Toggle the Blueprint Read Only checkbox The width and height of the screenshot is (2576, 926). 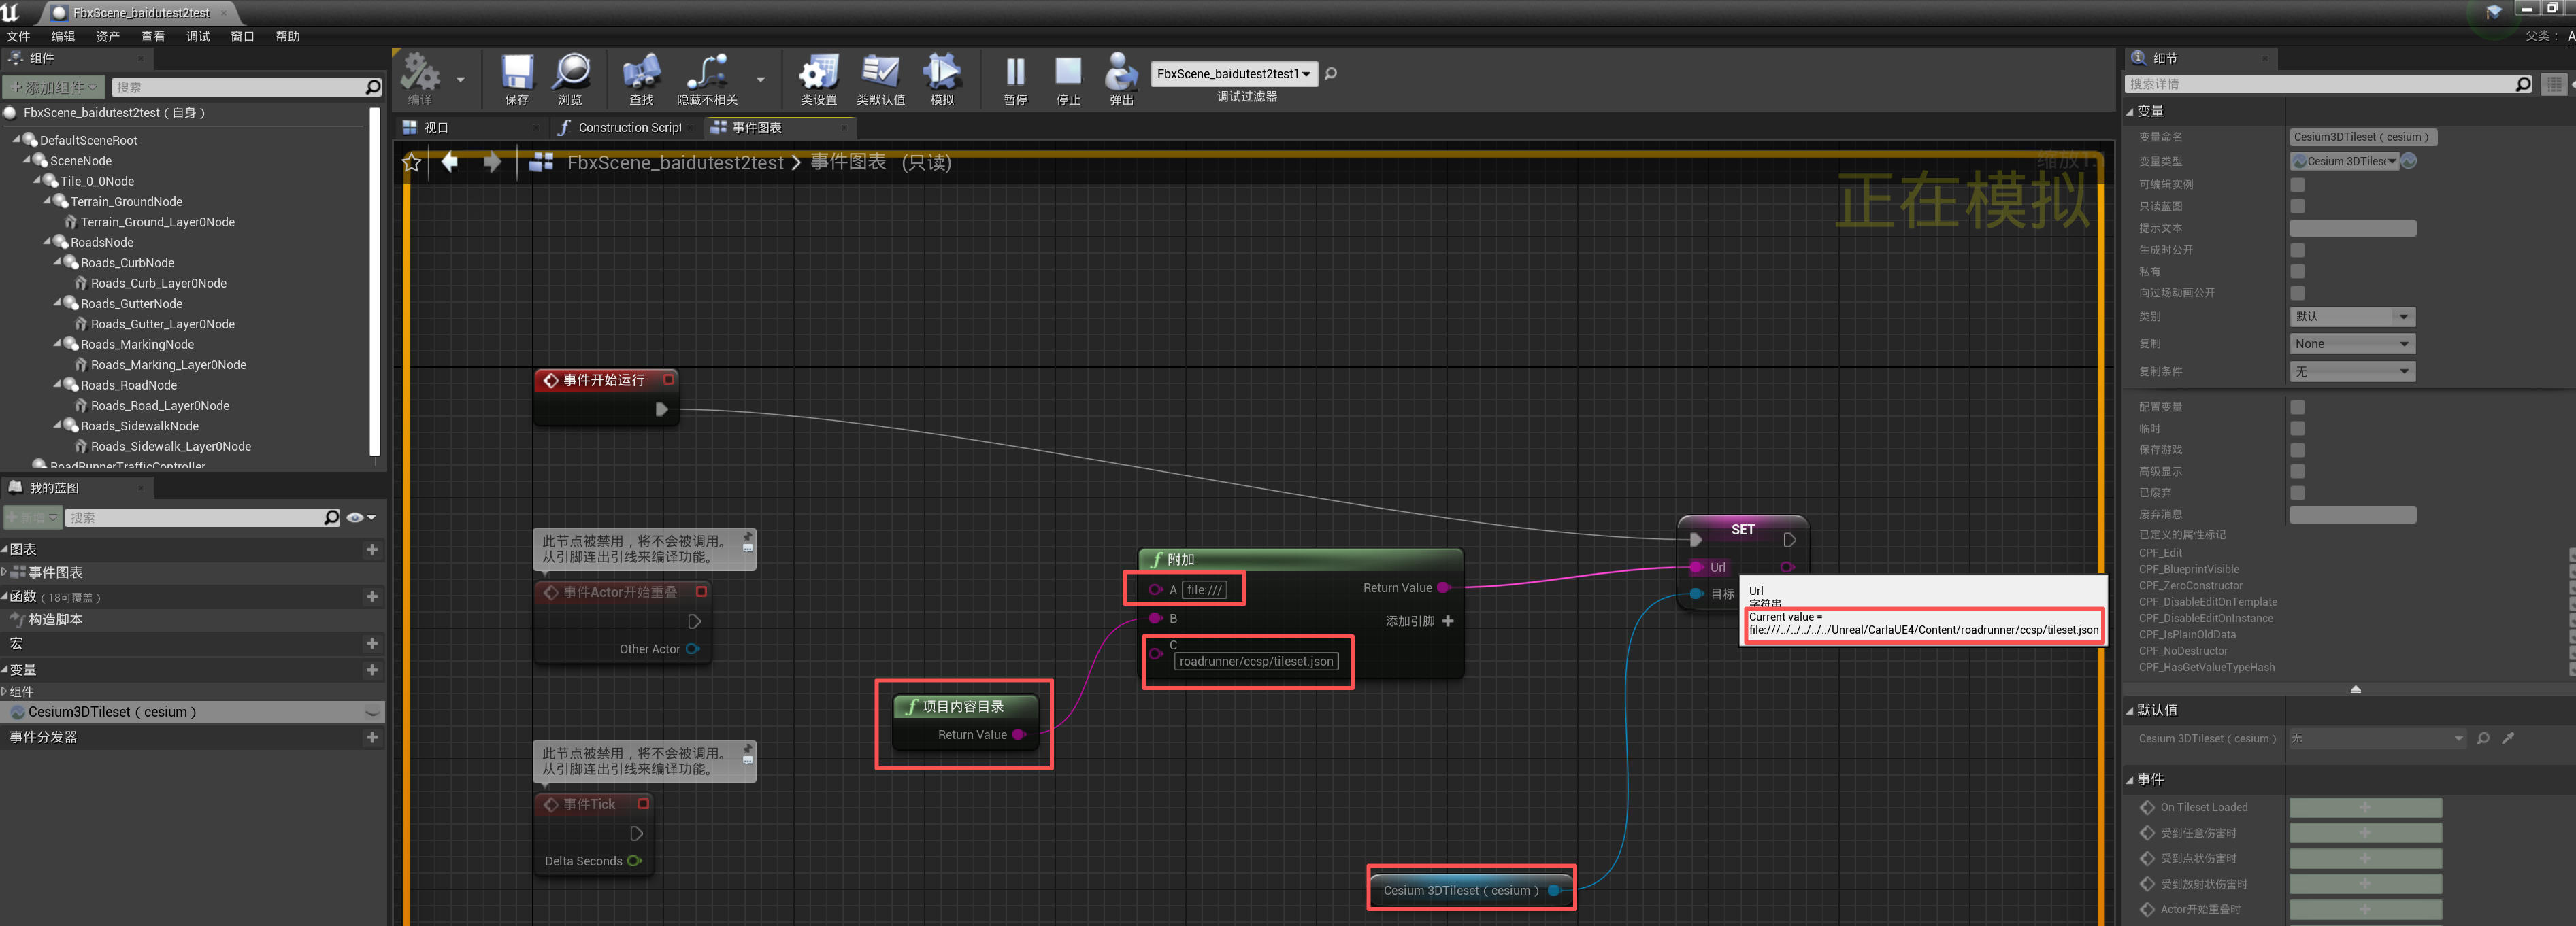(2297, 206)
